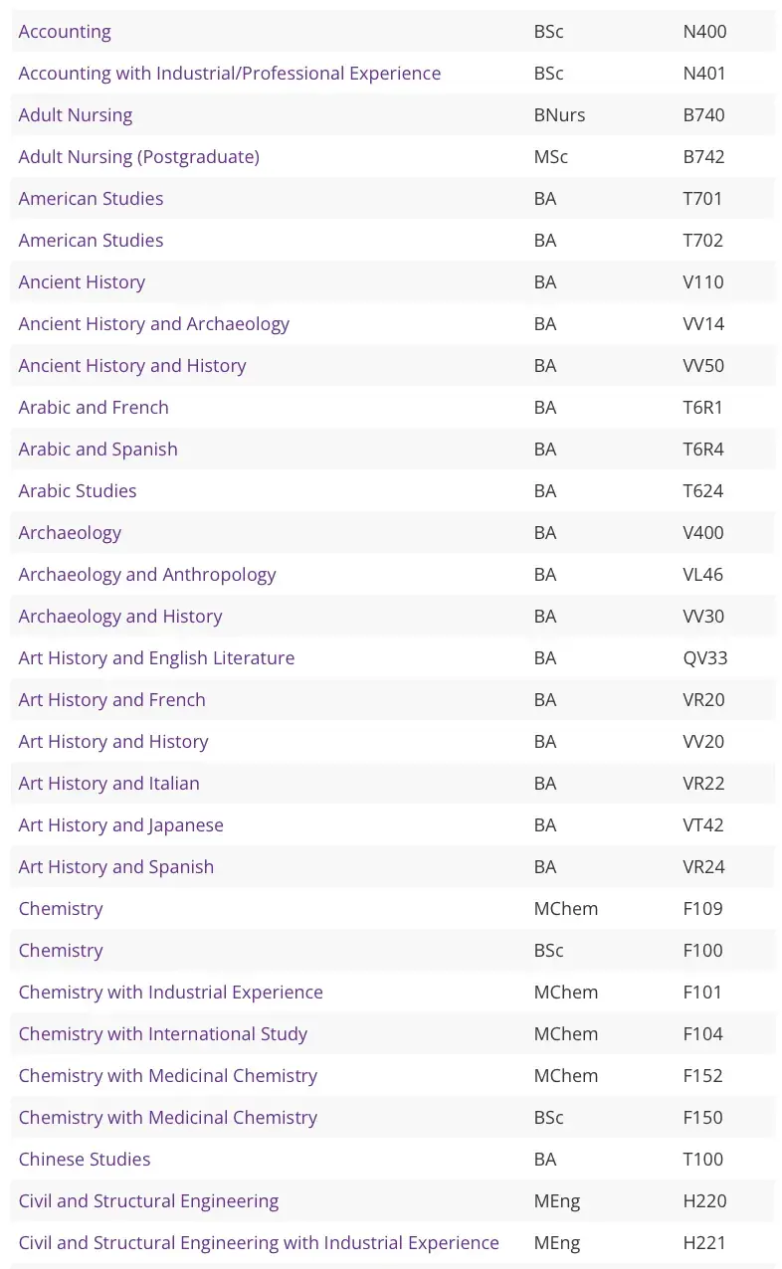
Task: Open the Adult Nursing BNurs course
Action: click(x=76, y=115)
